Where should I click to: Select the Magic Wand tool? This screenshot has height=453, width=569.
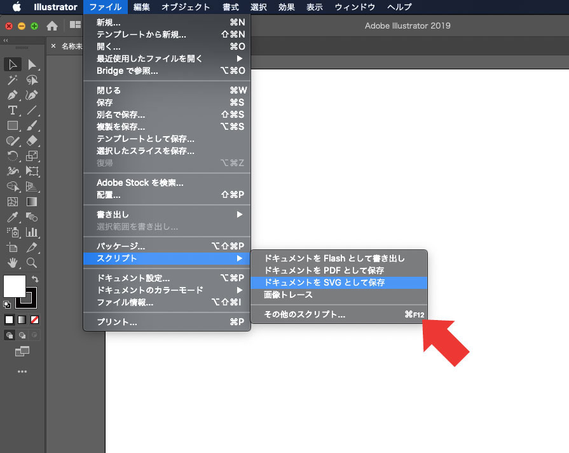[13, 80]
